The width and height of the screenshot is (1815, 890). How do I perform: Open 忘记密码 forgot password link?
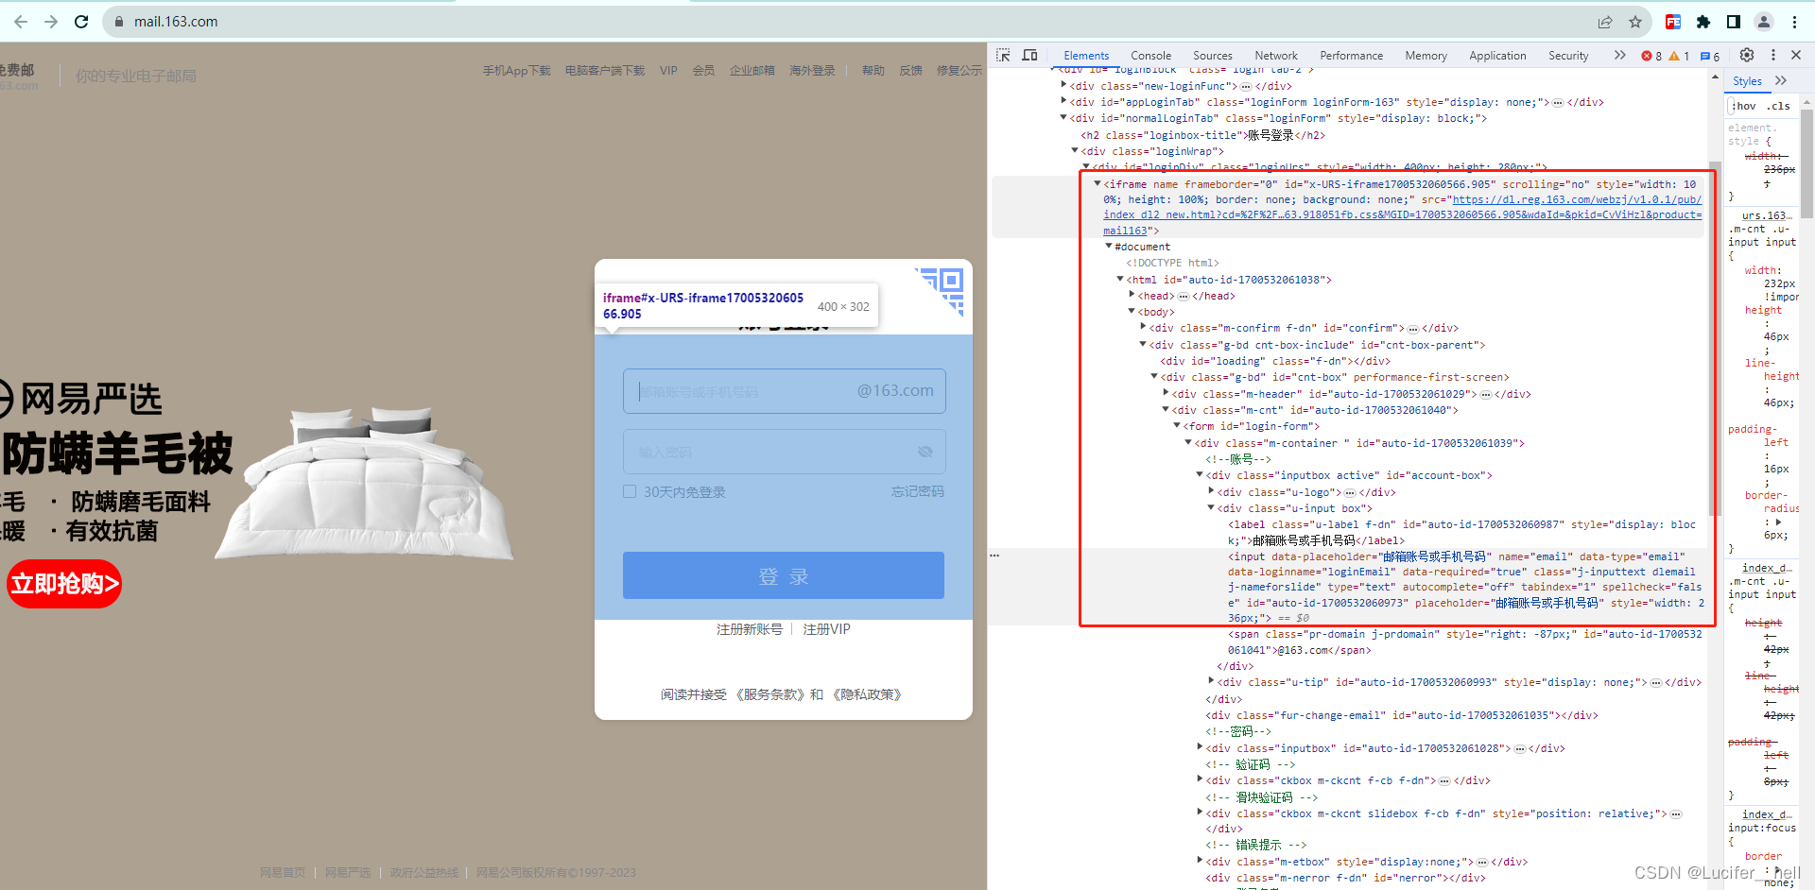coord(917,491)
